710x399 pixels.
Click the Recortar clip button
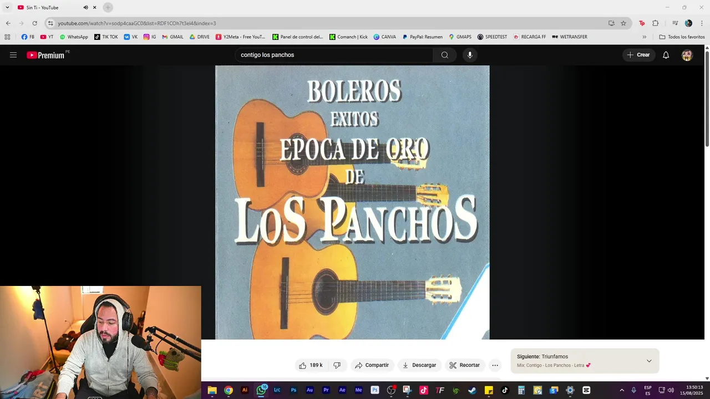pyautogui.click(x=464, y=365)
